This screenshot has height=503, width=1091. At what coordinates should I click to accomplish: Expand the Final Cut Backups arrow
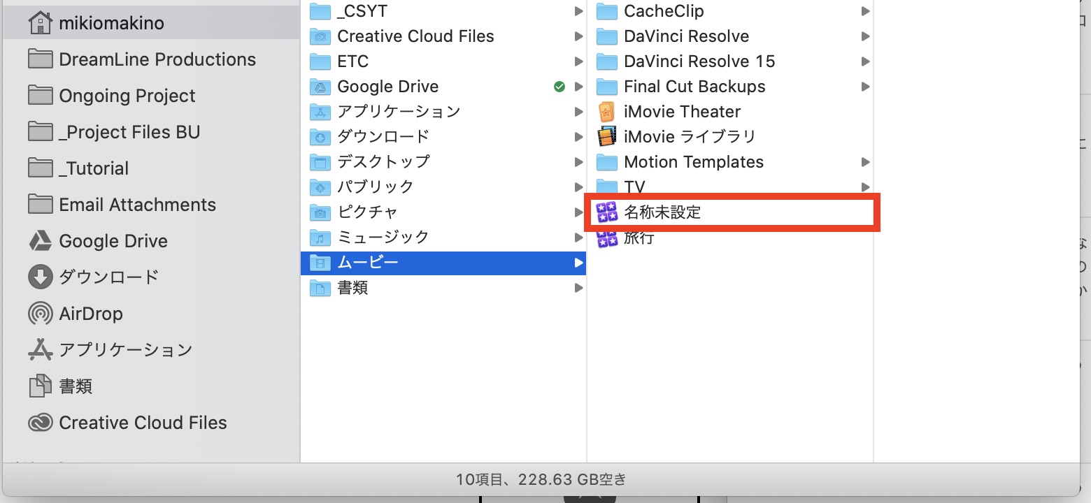[x=865, y=87]
